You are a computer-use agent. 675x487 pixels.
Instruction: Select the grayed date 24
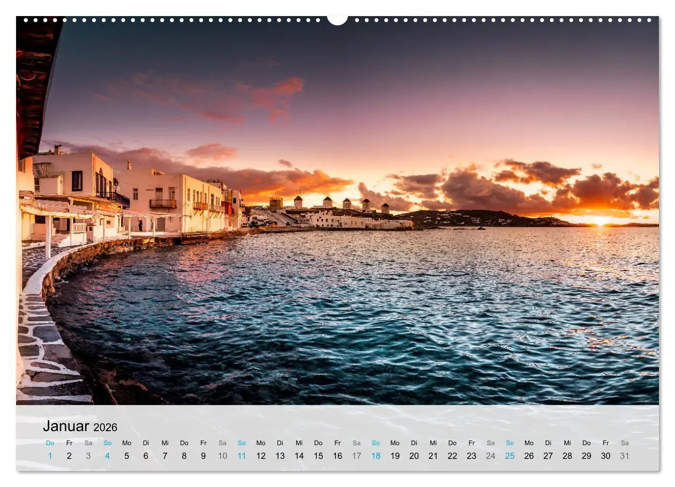pos(490,456)
